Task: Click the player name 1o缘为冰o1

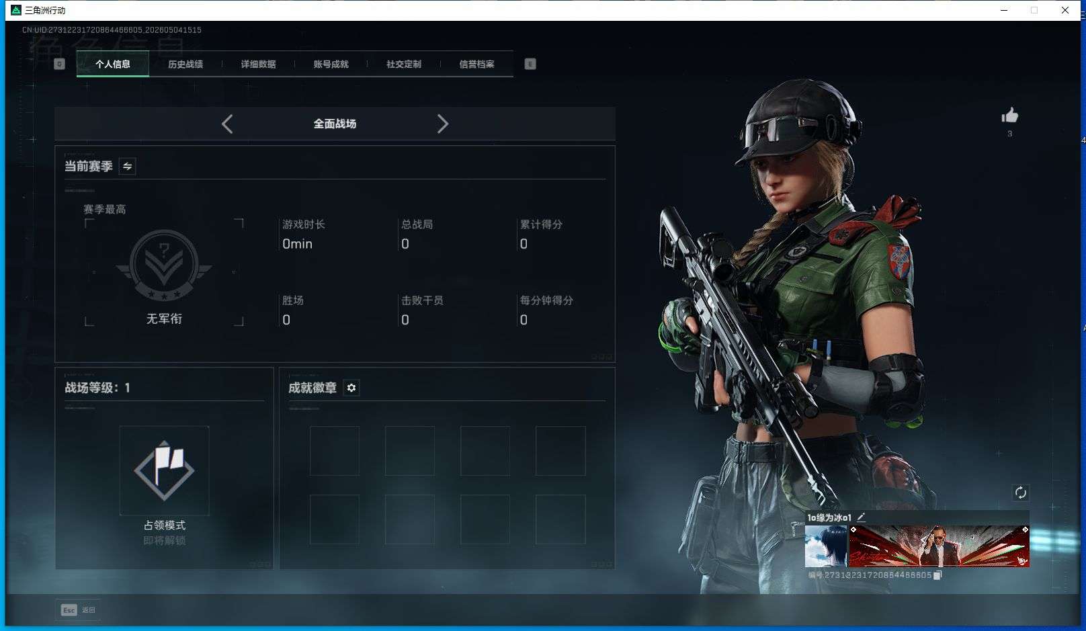Action: (829, 517)
